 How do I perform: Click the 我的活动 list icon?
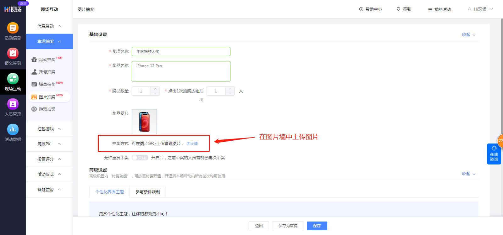430,10
